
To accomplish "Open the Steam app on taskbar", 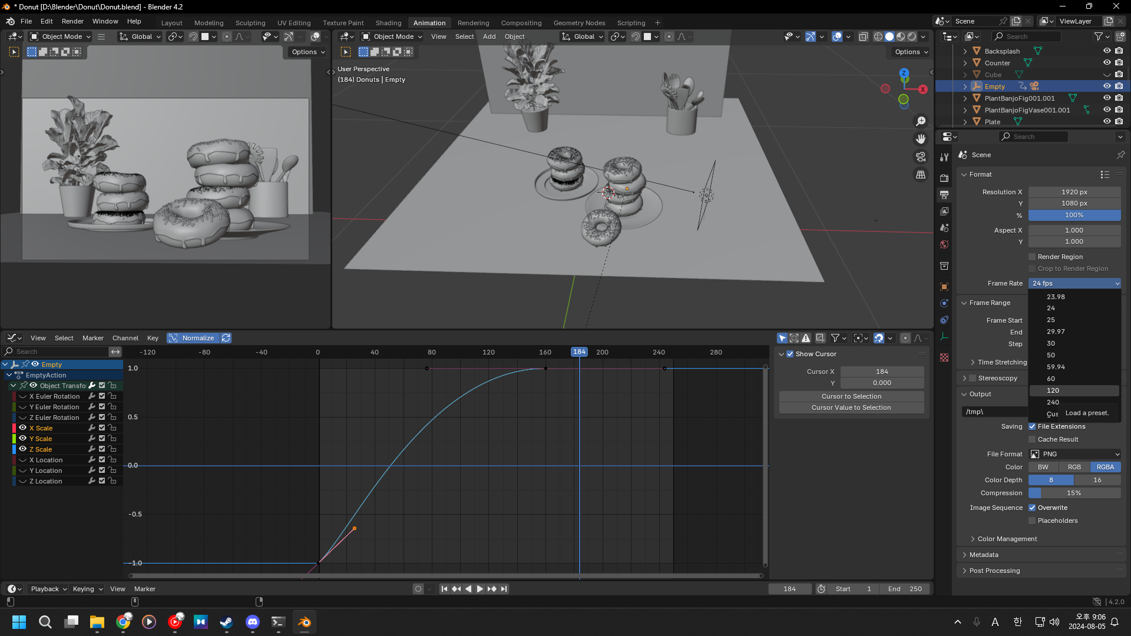I will click(x=226, y=622).
